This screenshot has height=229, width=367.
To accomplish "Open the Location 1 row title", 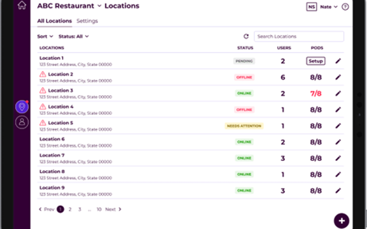I will point(52,58).
